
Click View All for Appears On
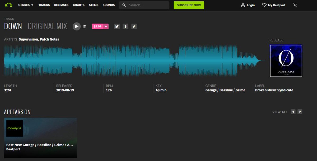point(280,112)
